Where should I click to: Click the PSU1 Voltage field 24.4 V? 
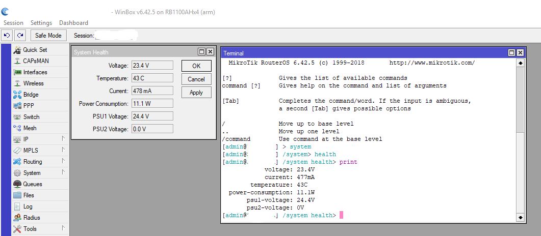[x=152, y=116]
